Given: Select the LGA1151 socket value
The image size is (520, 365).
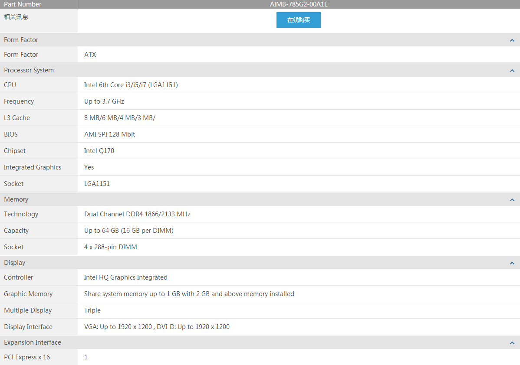Looking at the screenshot, I should click(97, 183).
